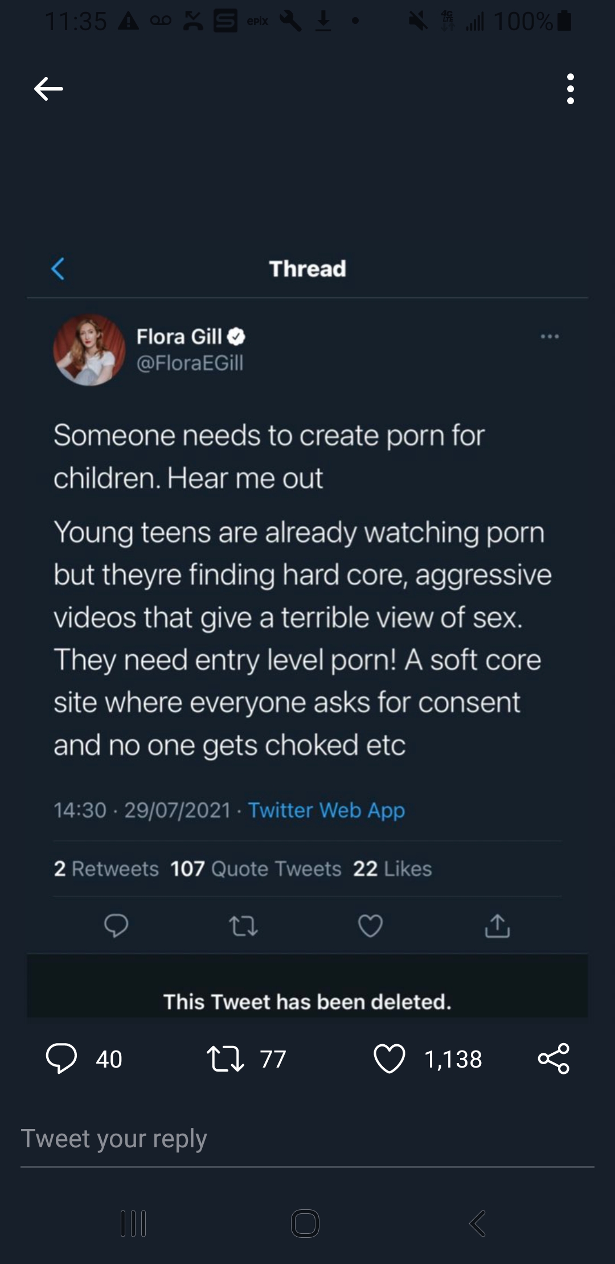The image size is (615, 1264).
Task: Tap the white back arrow at top
Action: tap(48, 89)
